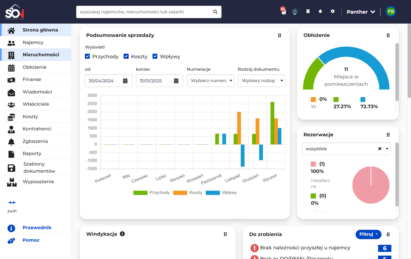The height and width of the screenshot is (259, 411).
Task: Click the info icon next to Windykacja
Action: (x=122, y=234)
